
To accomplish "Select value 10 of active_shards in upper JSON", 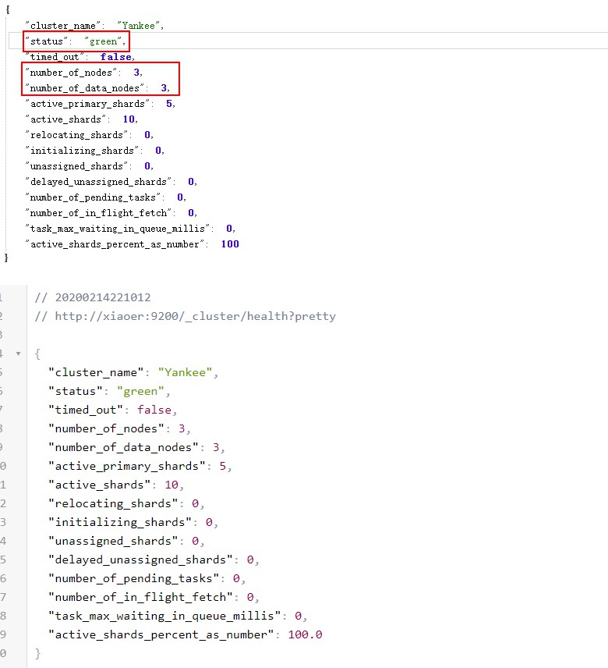I will [129, 119].
